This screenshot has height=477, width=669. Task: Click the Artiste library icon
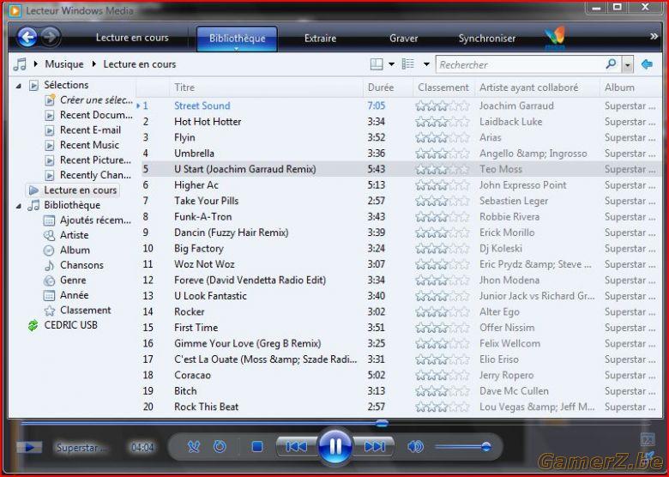click(50, 235)
